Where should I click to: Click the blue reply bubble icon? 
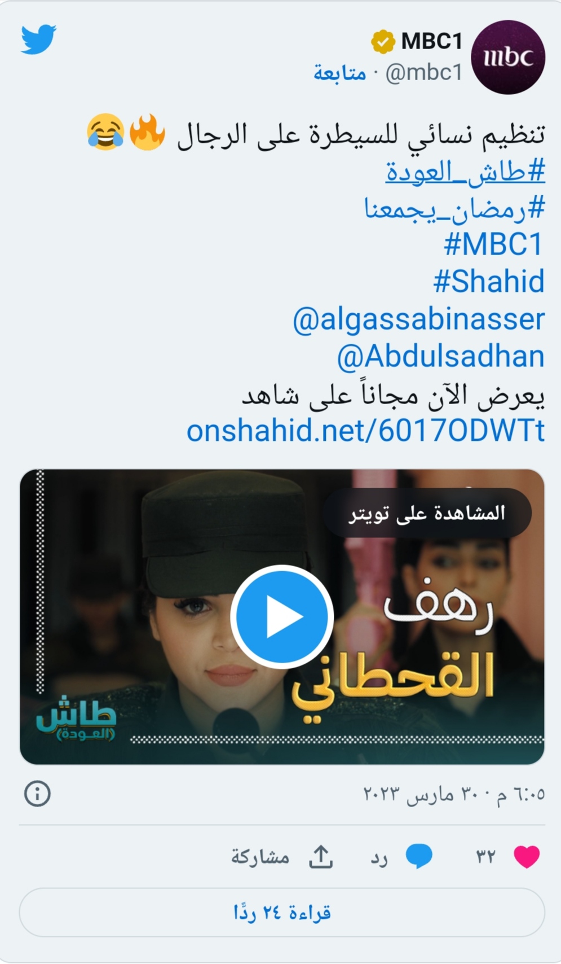419,857
